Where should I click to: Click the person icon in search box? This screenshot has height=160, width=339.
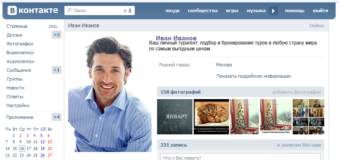(130, 10)
